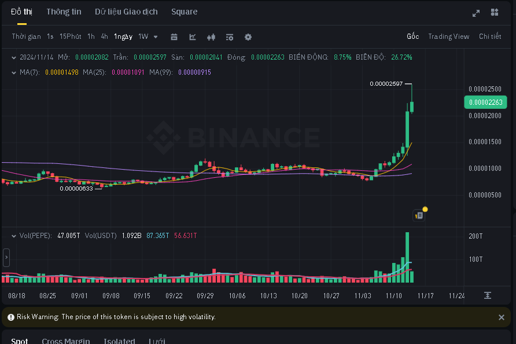This screenshot has width=516, height=344.
Task: Select the Spot trading tab
Action: pyautogui.click(x=20, y=341)
